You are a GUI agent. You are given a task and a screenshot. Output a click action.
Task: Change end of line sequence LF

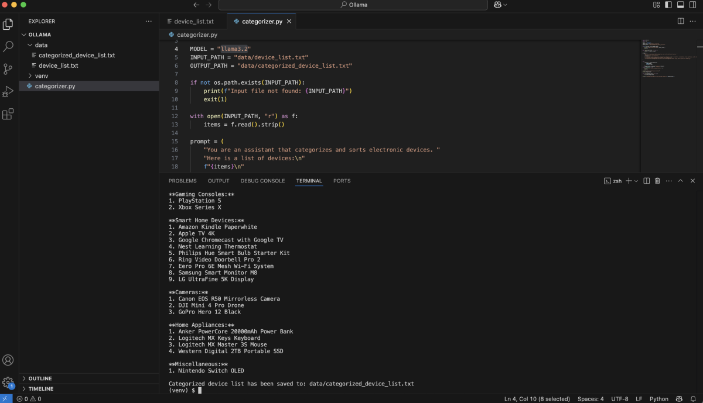click(639, 399)
